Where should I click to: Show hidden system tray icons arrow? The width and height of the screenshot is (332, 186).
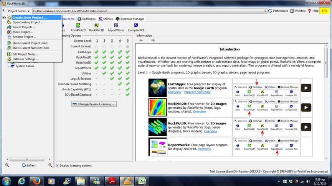(279, 181)
